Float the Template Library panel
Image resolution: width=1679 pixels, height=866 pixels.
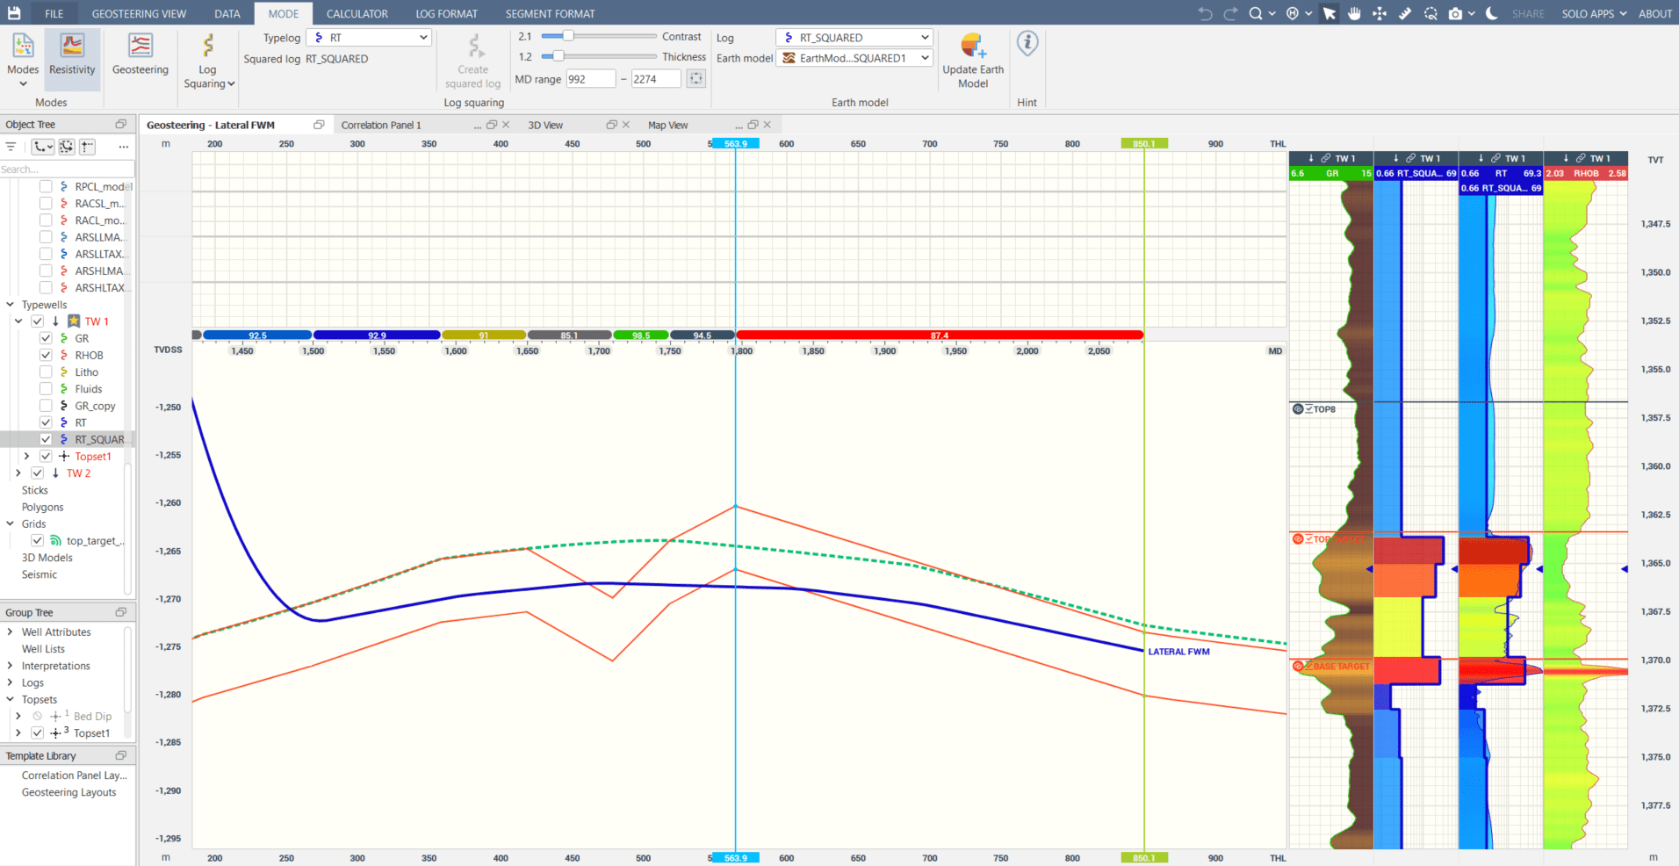click(121, 755)
